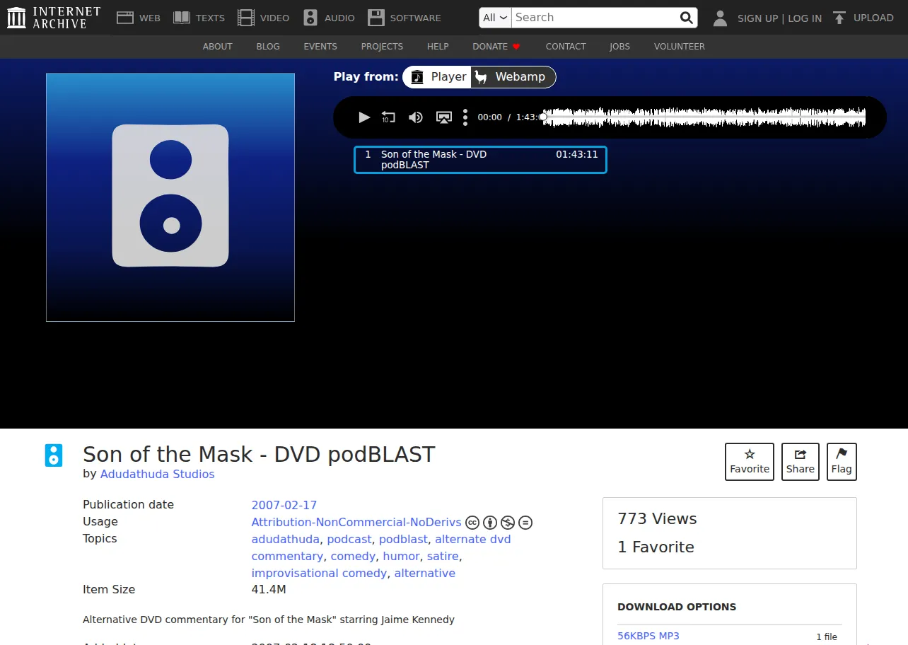This screenshot has width=908, height=645.
Task: Open the Events menu item
Action: point(320,47)
